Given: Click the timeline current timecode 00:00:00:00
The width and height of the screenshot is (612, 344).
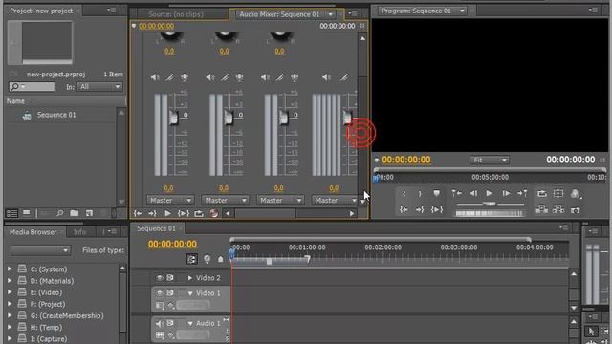Looking at the screenshot, I should (x=172, y=245).
